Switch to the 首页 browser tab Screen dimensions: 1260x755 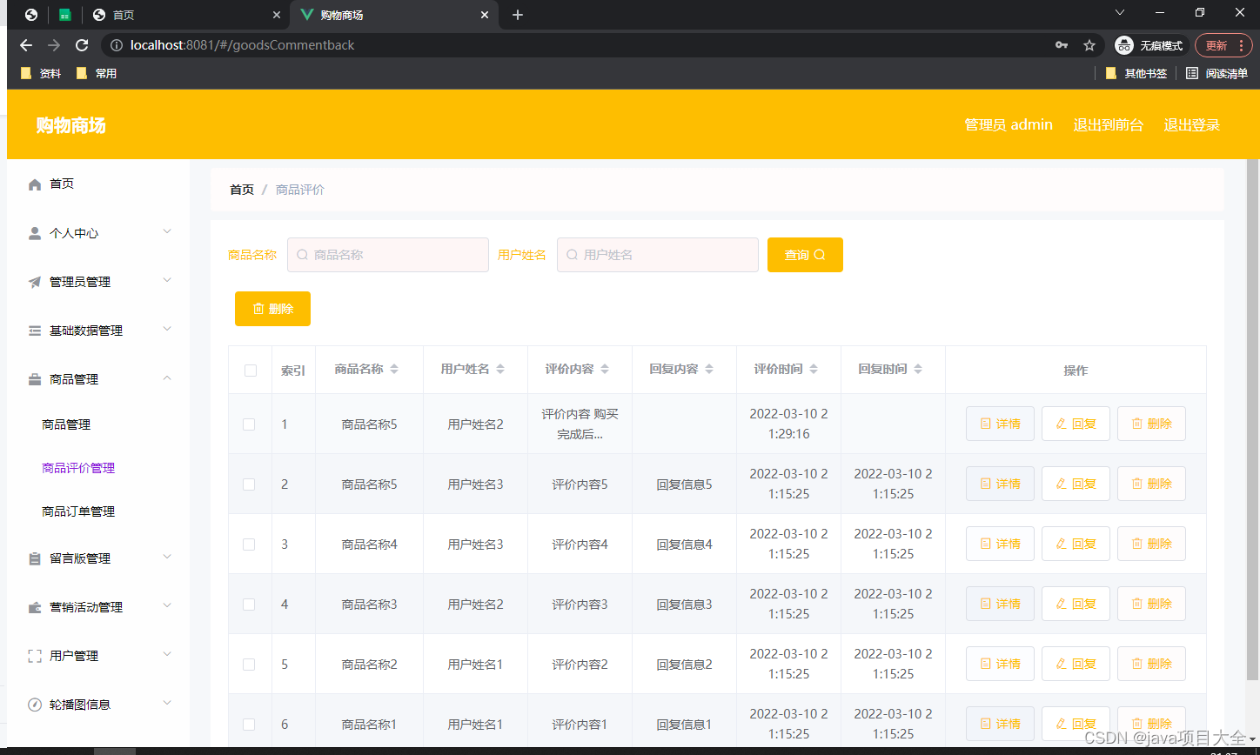(x=187, y=15)
